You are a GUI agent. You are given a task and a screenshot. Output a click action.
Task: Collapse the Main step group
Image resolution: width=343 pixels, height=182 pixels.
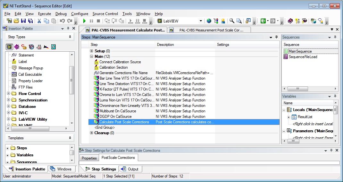click(x=91, y=56)
